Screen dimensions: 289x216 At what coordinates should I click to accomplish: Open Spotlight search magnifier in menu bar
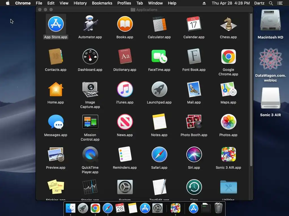point(271,3)
